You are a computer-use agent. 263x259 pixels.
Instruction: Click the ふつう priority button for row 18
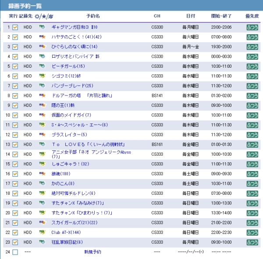pyautogui.click(x=252, y=193)
